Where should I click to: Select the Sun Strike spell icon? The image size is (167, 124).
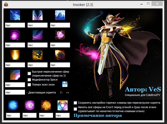15,55
